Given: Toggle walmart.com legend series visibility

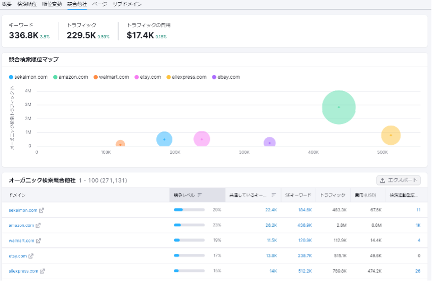Looking at the screenshot, I should pos(111,77).
